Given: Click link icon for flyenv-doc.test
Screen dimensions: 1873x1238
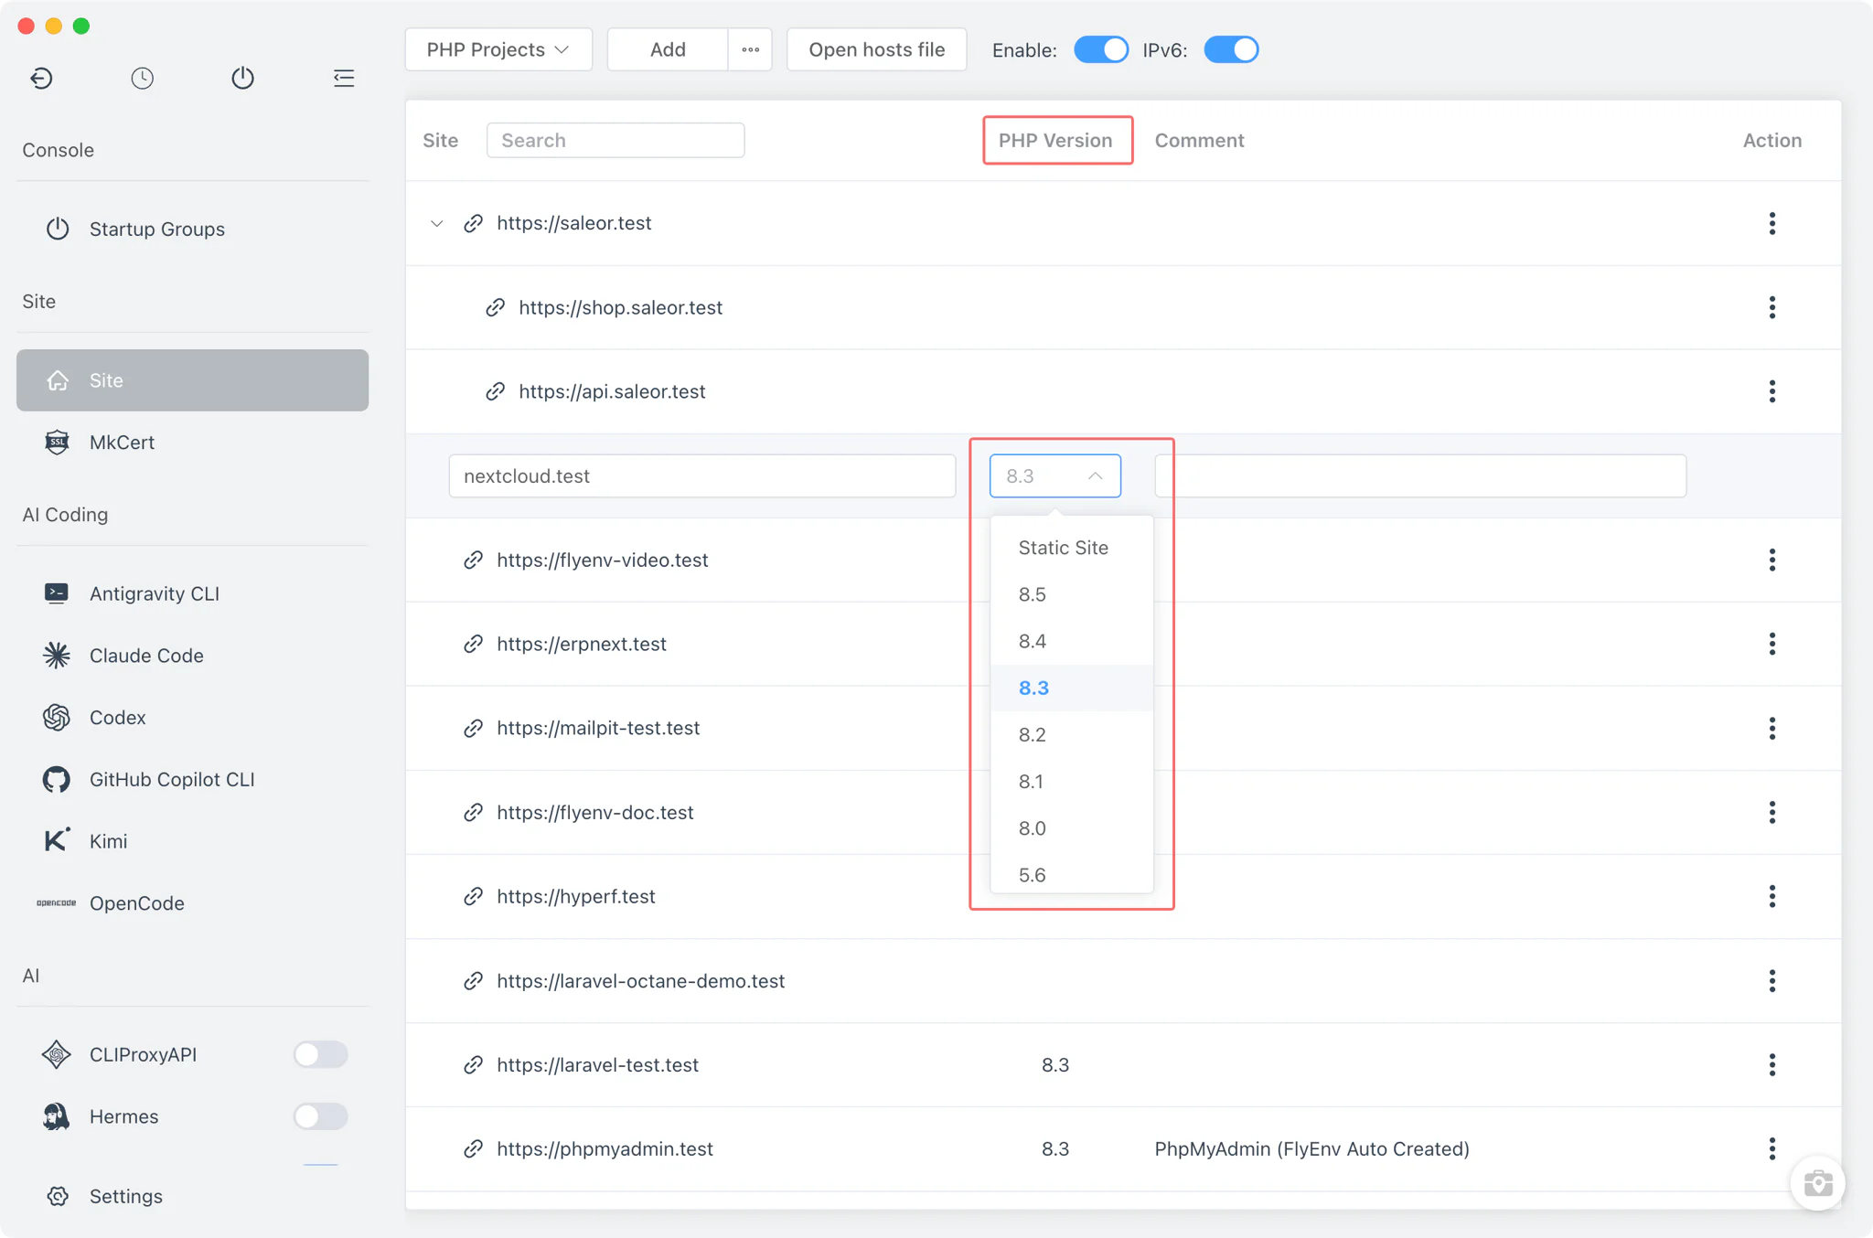Looking at the screenshot, I should (473, 812).
